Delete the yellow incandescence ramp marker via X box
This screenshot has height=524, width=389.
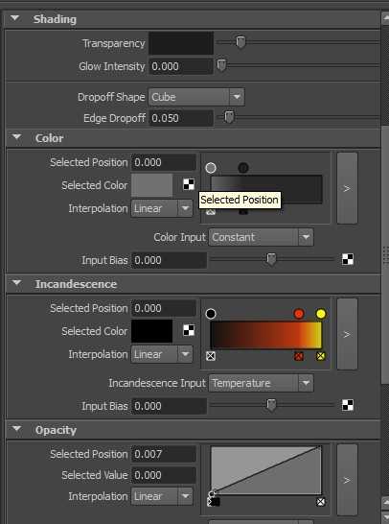coord(321,356)
